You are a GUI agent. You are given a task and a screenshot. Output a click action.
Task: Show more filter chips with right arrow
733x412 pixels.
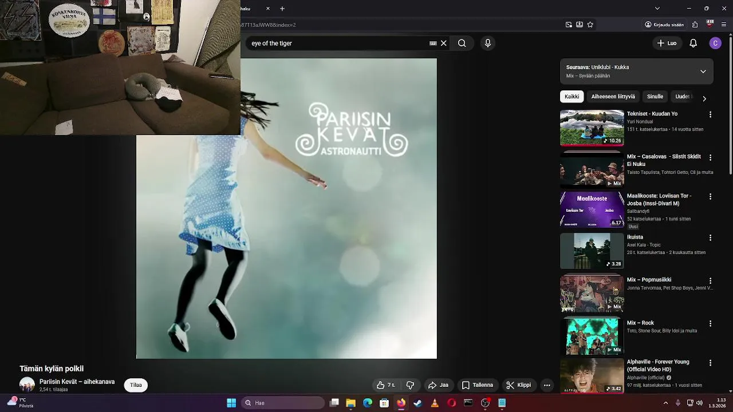point(704,98)
